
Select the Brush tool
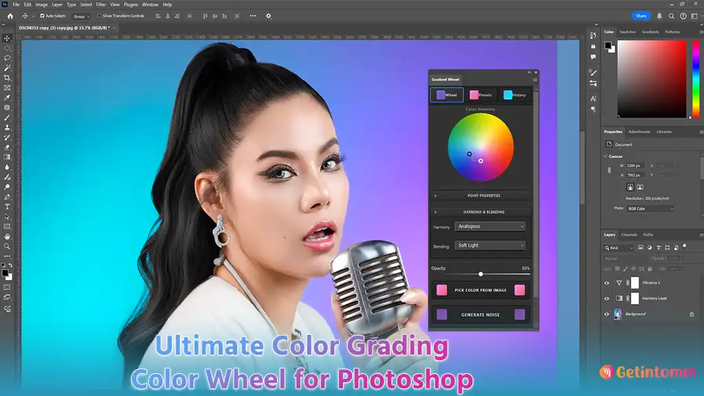click(x=7, y=118)
